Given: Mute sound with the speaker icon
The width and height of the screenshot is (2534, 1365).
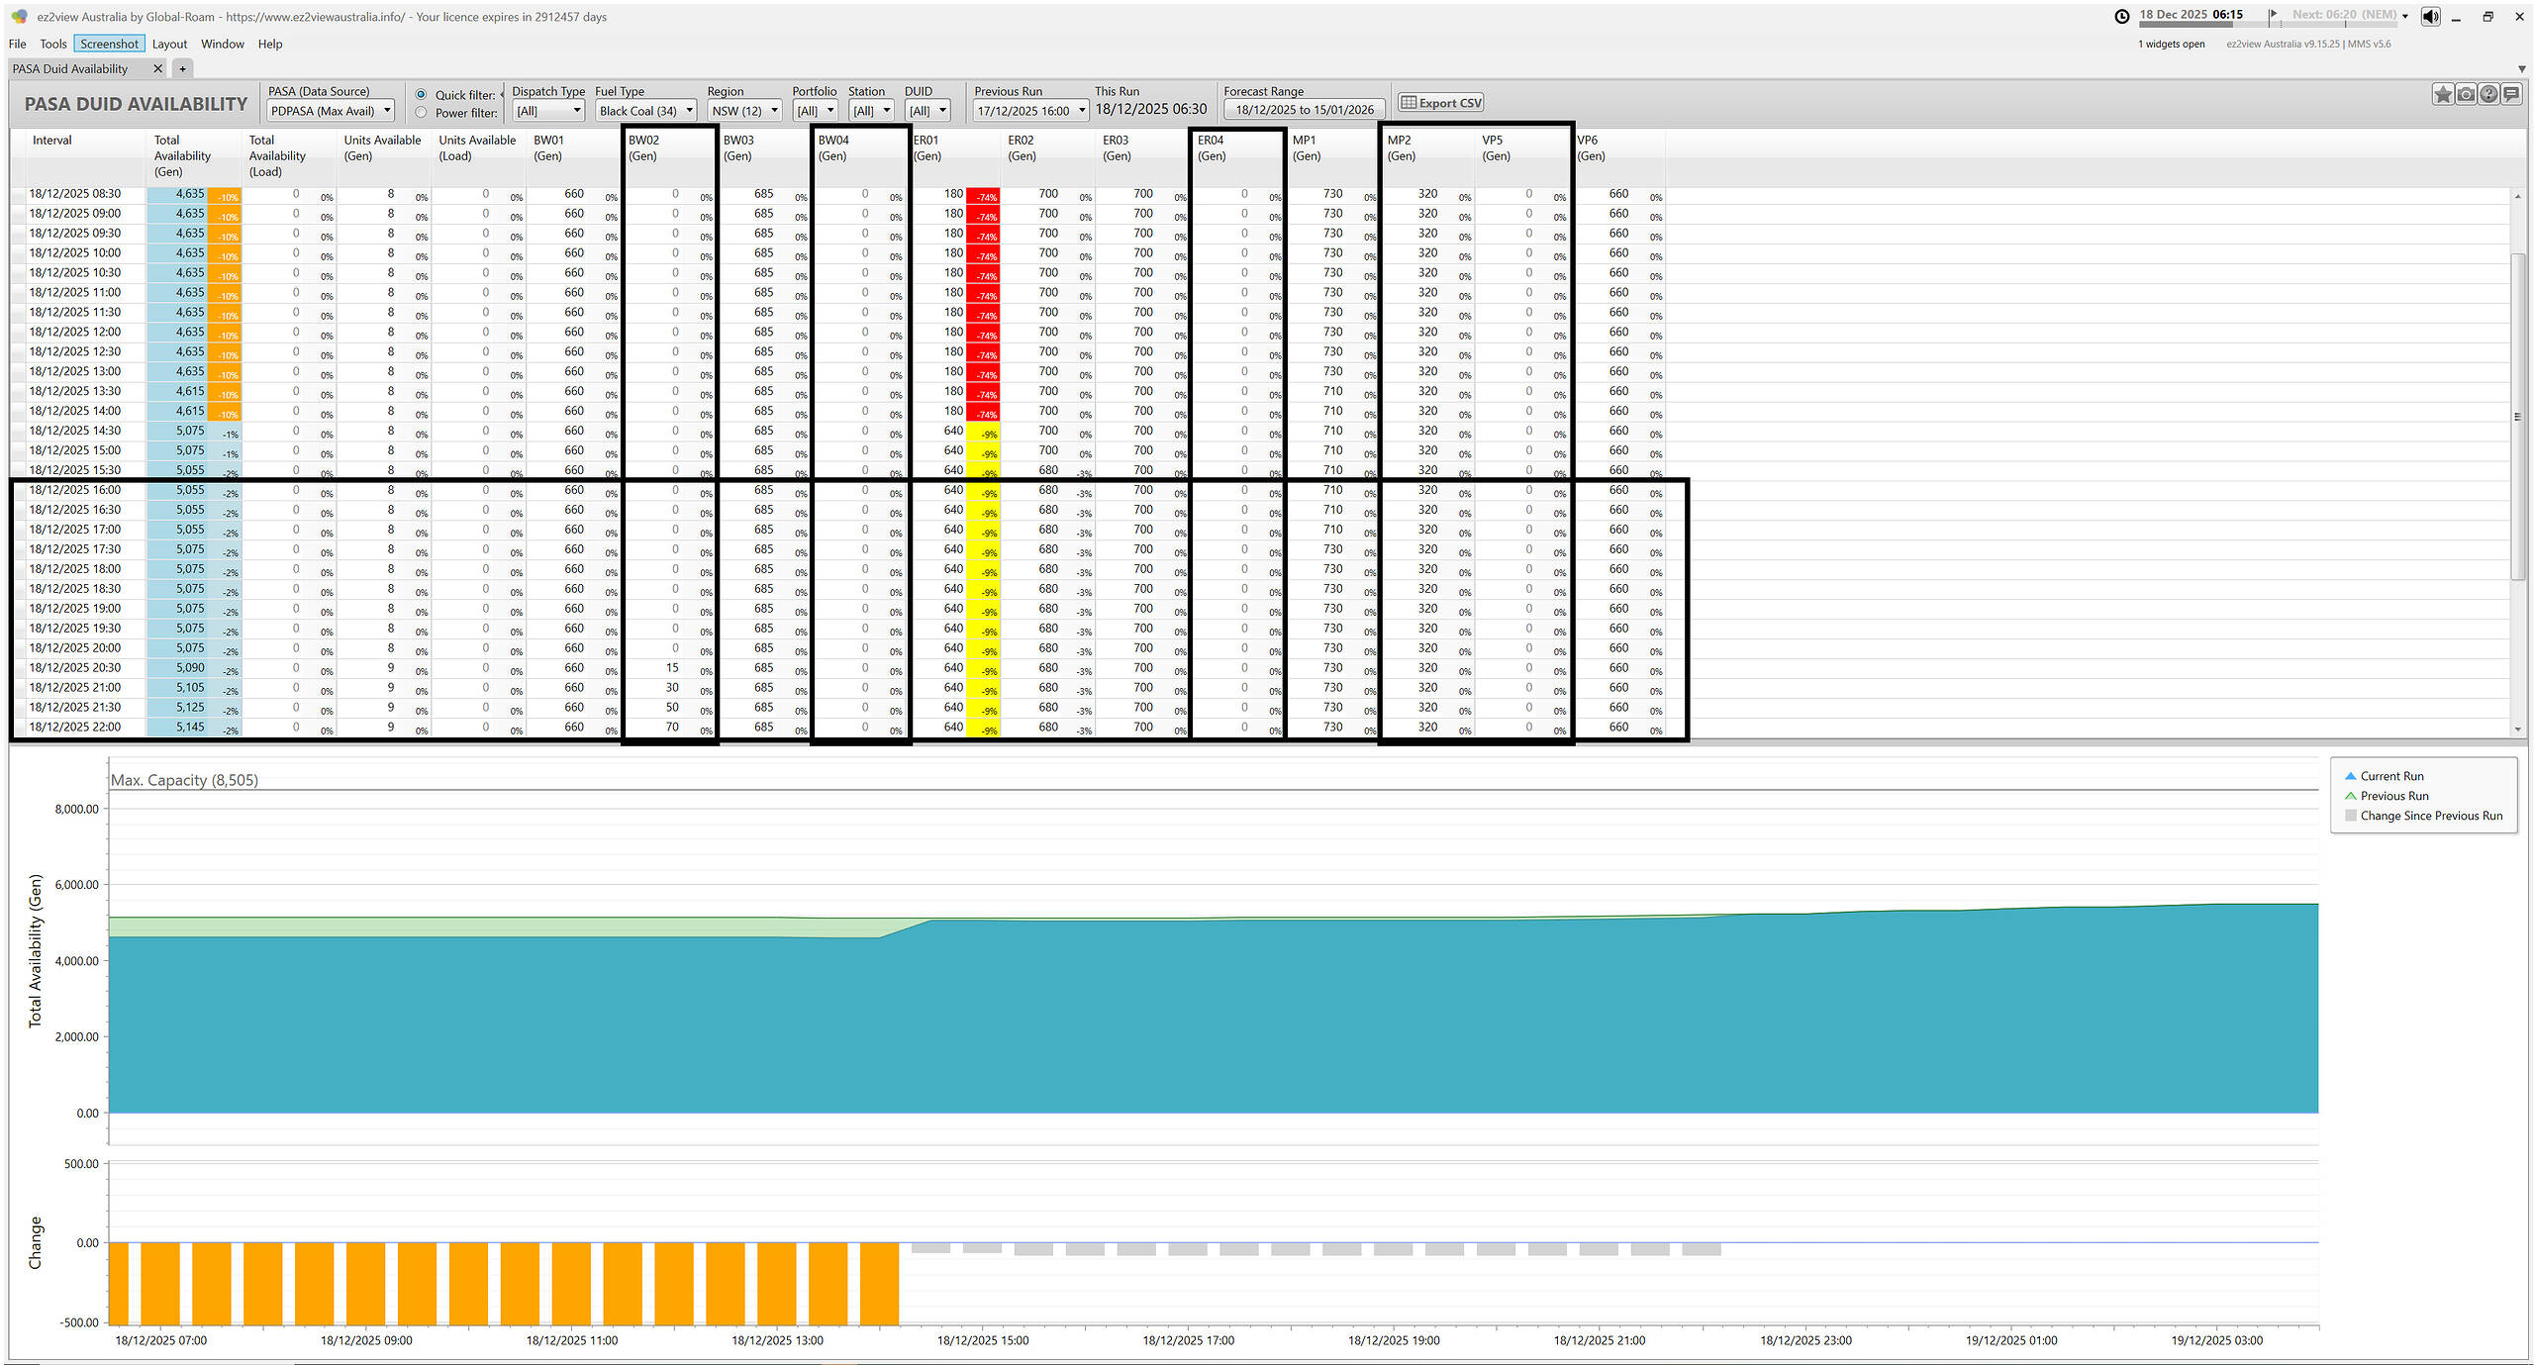Looking at the screenshot, I should coord(2430,17).
